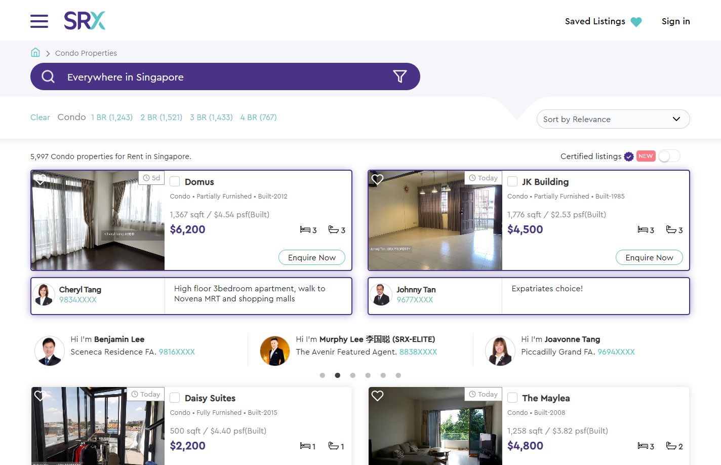Click Condo Properties breadcrumb
721x465 pixels.
tap(86, 53)
